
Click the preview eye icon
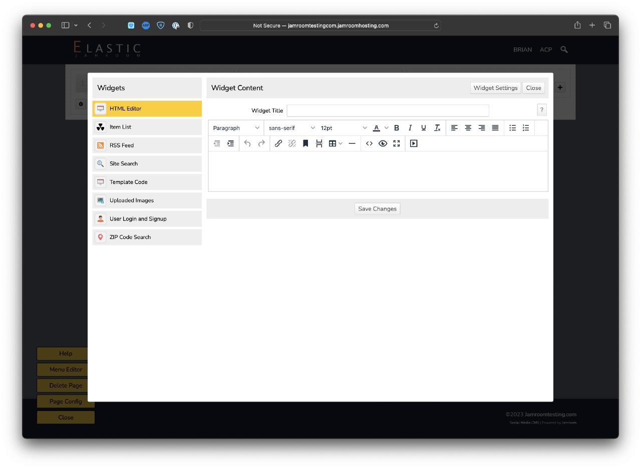[383, 143]
